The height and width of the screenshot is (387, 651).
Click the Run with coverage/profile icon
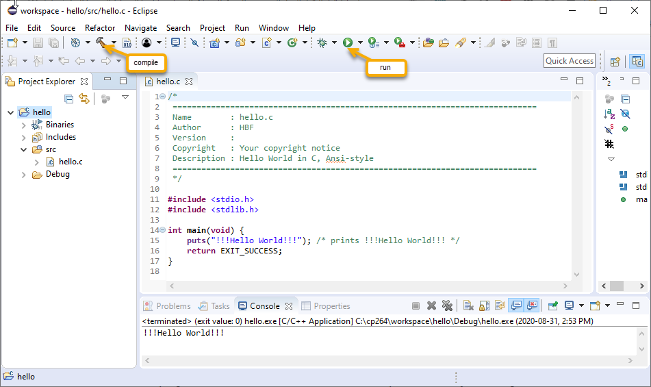(373, 42)
